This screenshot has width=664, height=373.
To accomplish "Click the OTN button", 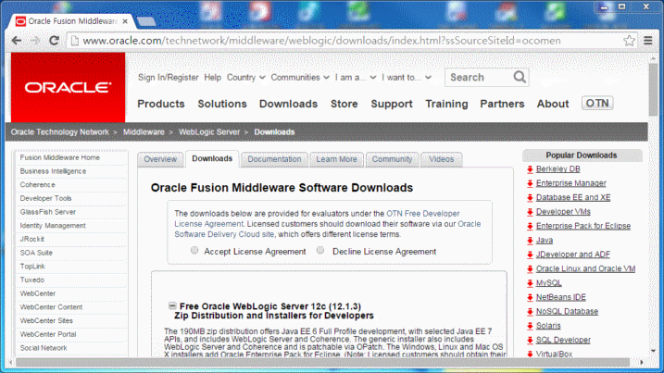I will 597,104.
